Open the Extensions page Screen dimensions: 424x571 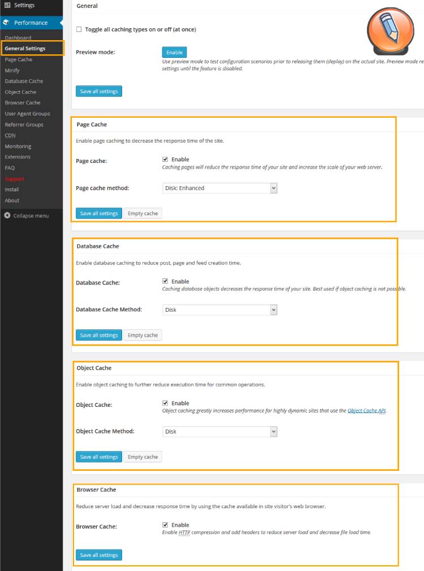[x=18, y=157]
